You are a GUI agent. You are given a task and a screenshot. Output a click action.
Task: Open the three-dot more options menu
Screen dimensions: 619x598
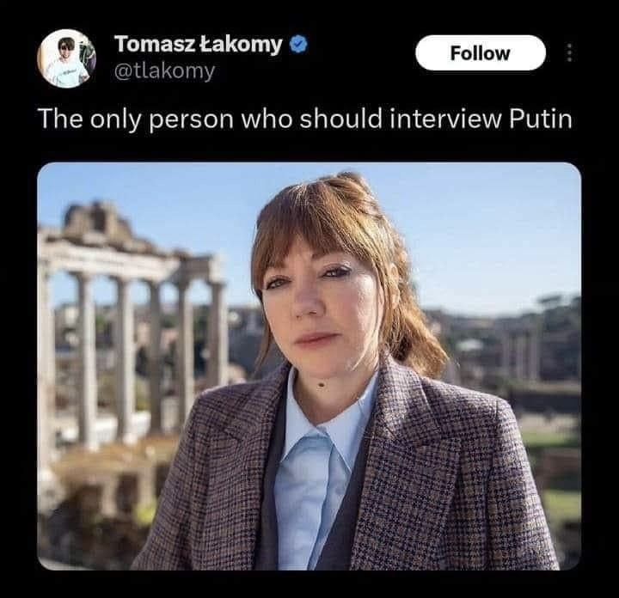point(568,53)
